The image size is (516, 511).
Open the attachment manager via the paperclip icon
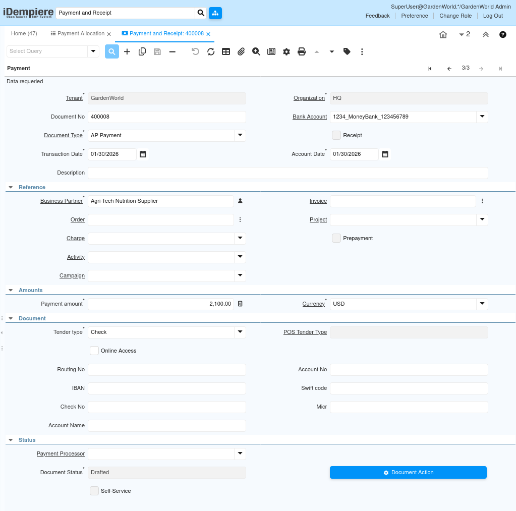tap(241, 51)
